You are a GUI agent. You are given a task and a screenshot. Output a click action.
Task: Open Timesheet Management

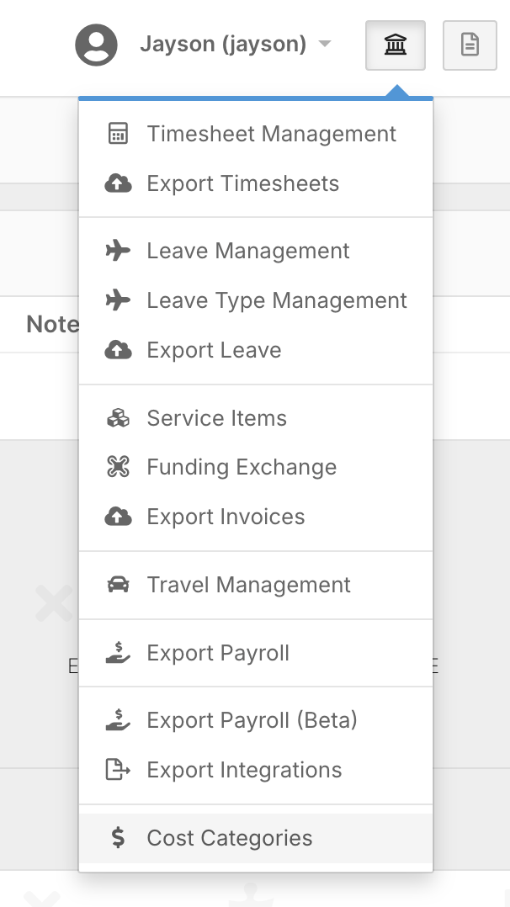[x=271, y=134]
